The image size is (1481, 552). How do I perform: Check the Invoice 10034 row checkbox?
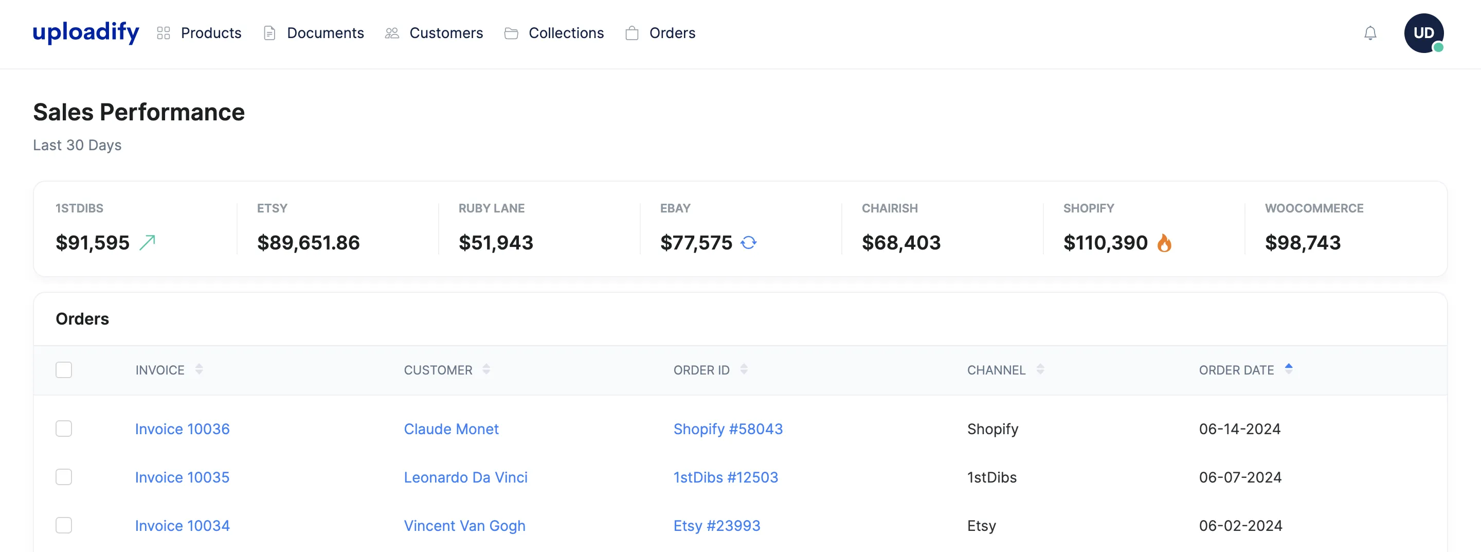64,525
